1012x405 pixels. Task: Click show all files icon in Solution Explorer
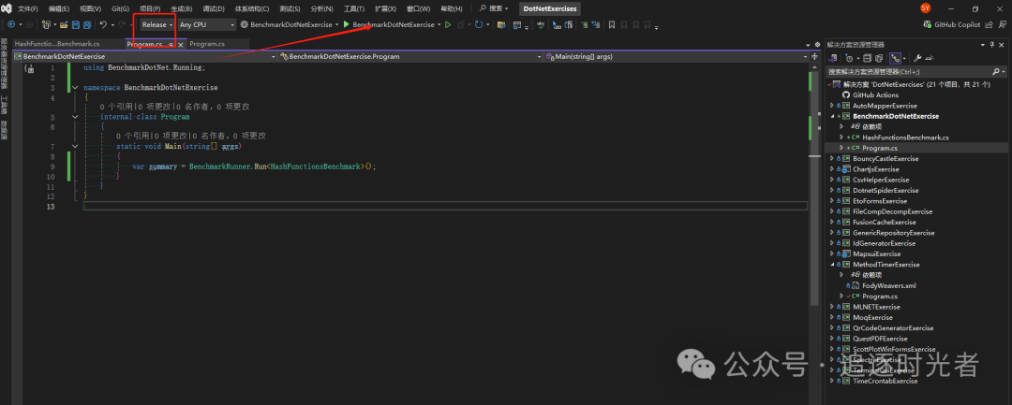click(x=879, y=58)
